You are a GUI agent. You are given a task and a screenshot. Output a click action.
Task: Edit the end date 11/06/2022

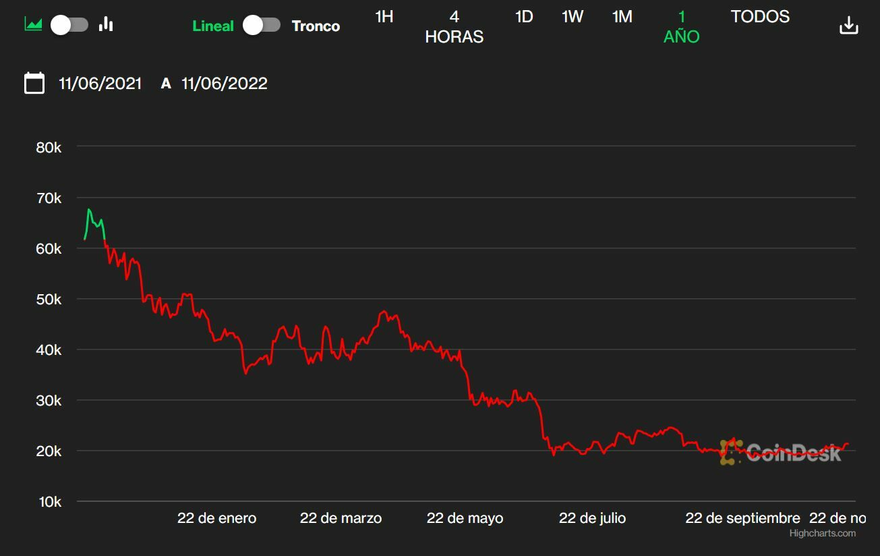225,84
